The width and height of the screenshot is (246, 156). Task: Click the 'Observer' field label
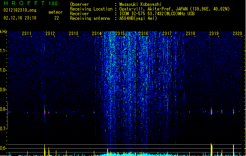(x=79, y=4)
